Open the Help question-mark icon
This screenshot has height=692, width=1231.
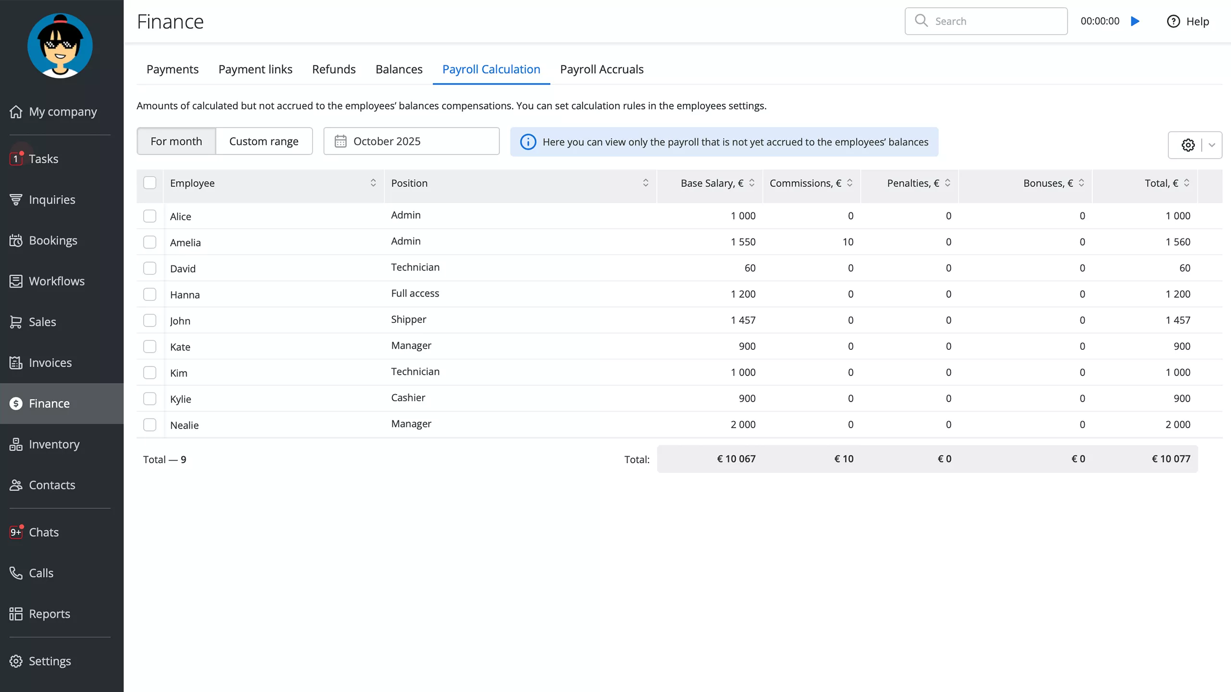click(1173, 21)
